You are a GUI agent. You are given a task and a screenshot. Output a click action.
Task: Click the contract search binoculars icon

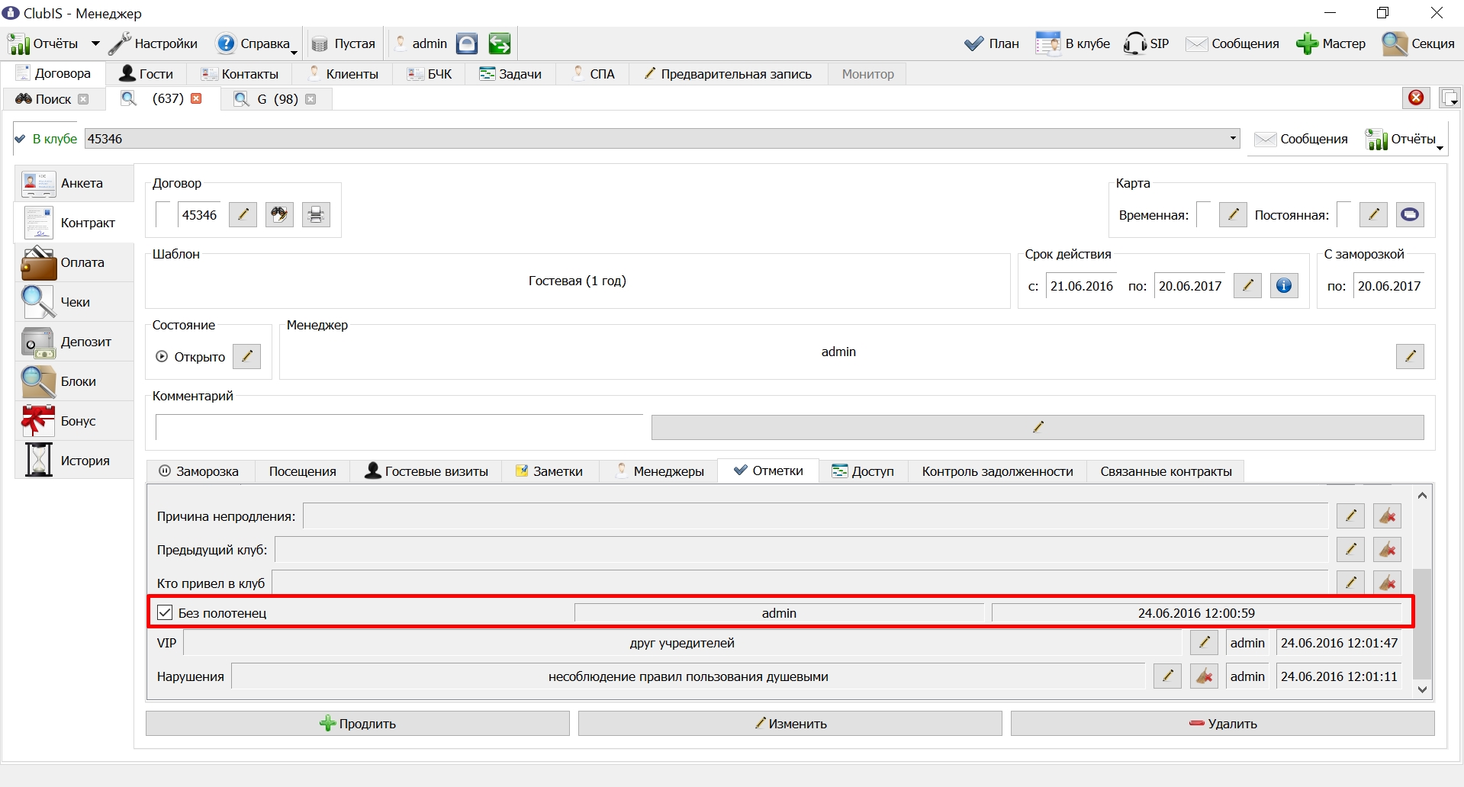279,215
